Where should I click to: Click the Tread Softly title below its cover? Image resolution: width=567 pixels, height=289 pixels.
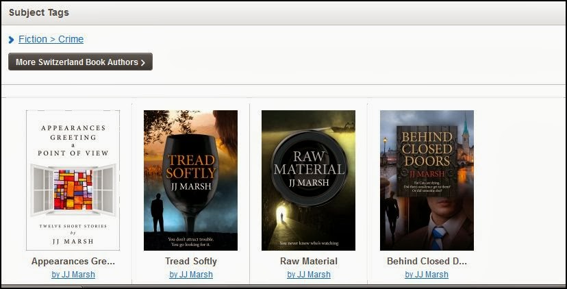click(x=191, y=261)
